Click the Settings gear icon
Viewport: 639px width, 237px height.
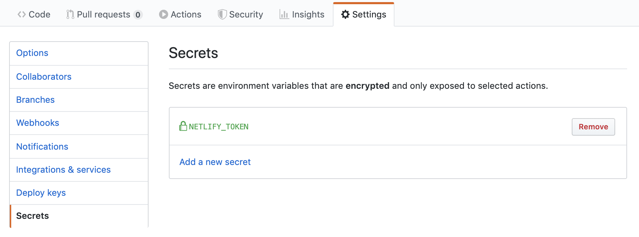point(345,14)
